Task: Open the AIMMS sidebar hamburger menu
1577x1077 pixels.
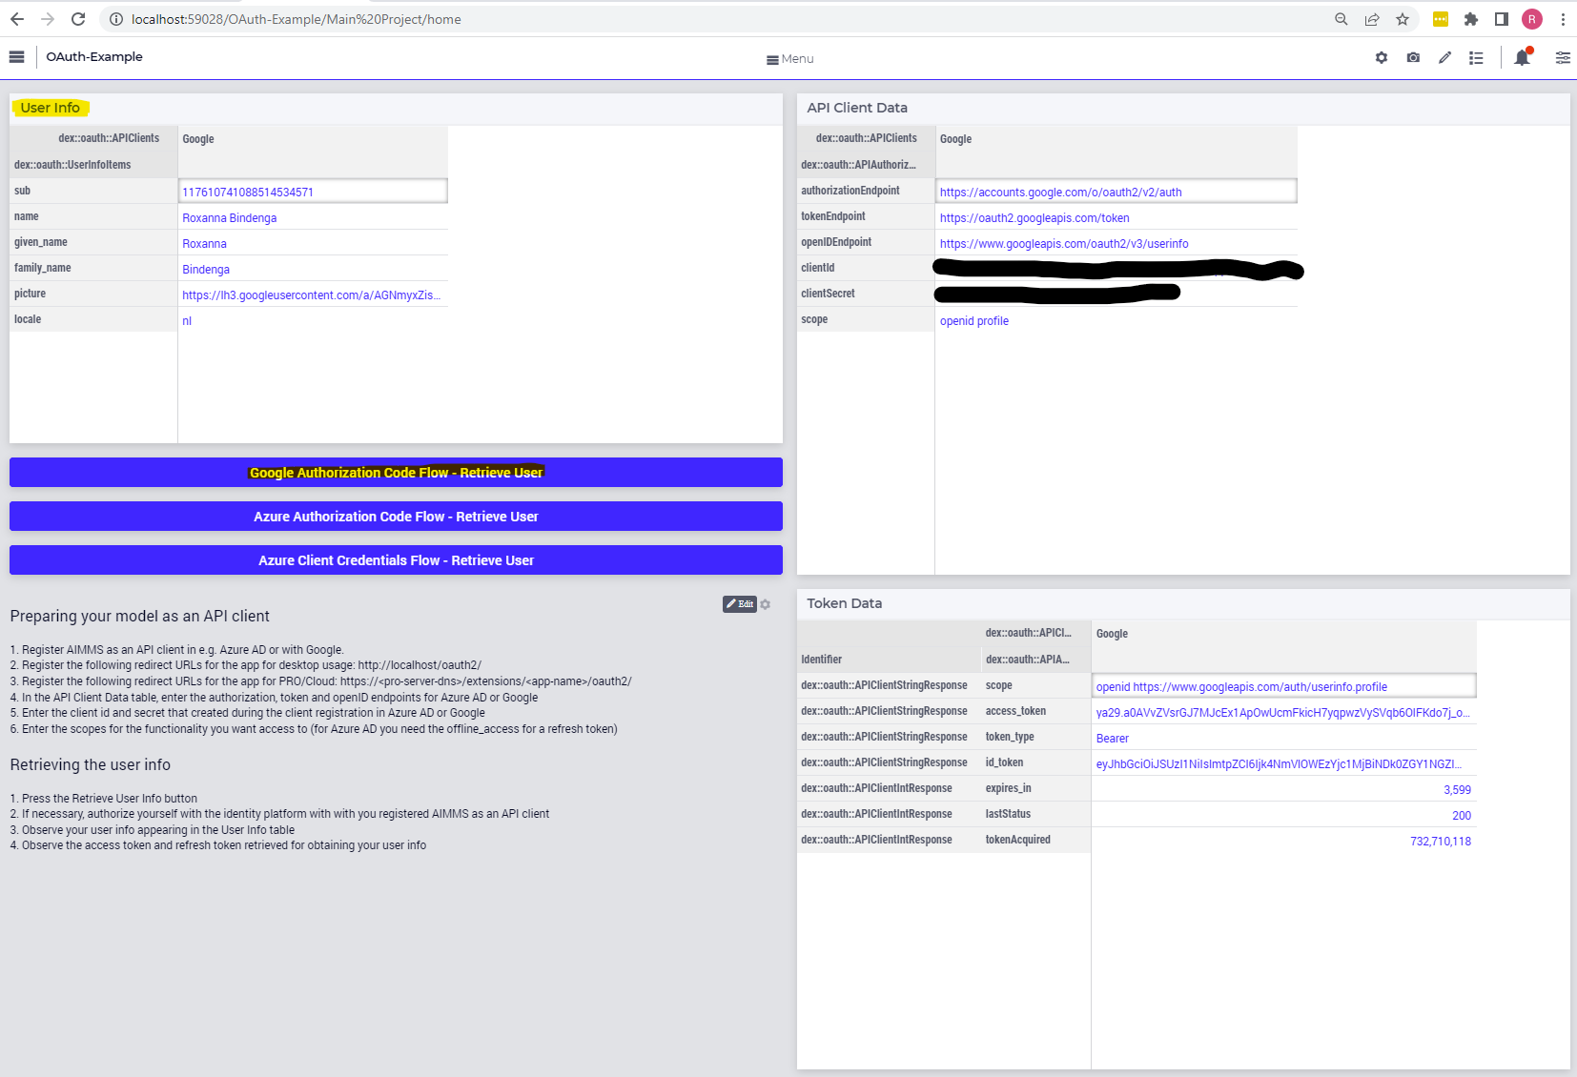Action: point(16,57)
